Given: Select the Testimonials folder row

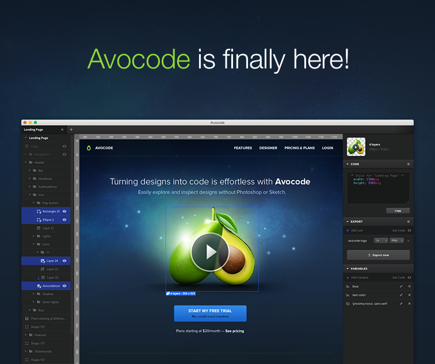Looking at the screenshot, I should 46,351.
